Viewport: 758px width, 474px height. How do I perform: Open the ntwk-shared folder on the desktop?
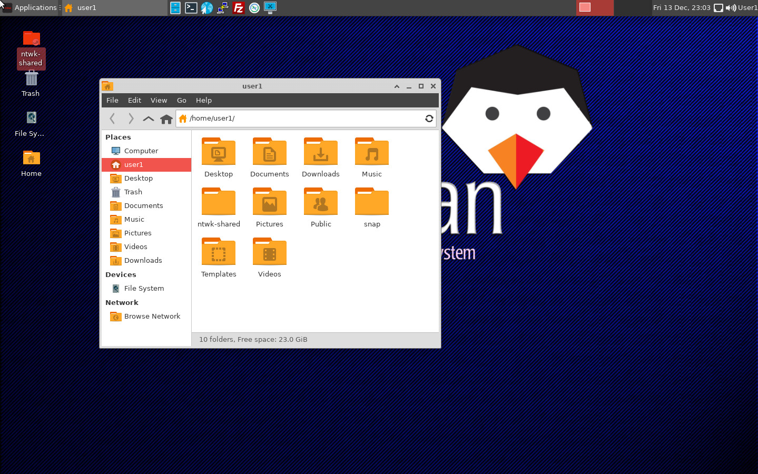click(31, 38)
